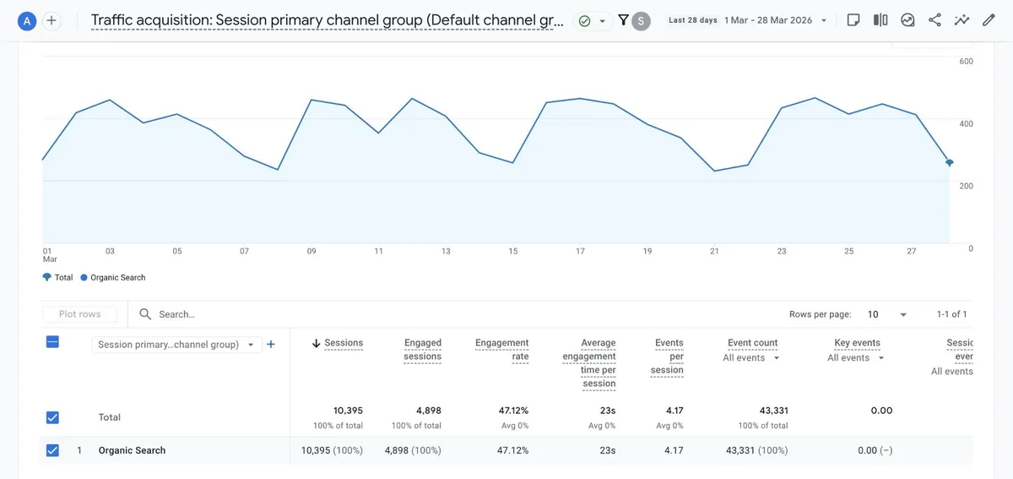Image resolution: width=1013 pixels, height=479 pixels.
Task: Sort by Engagement rate column
Action: [501, 350]
